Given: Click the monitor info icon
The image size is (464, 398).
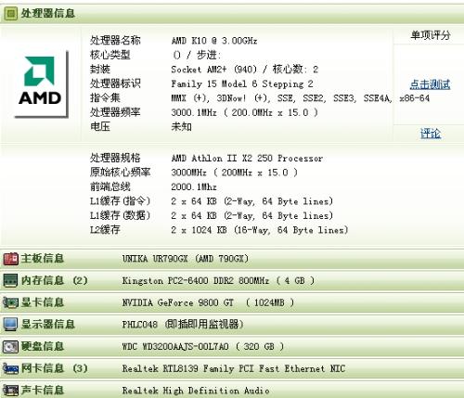Looking at the screenshot, I should pyautogui.click(x=10, y=325).
